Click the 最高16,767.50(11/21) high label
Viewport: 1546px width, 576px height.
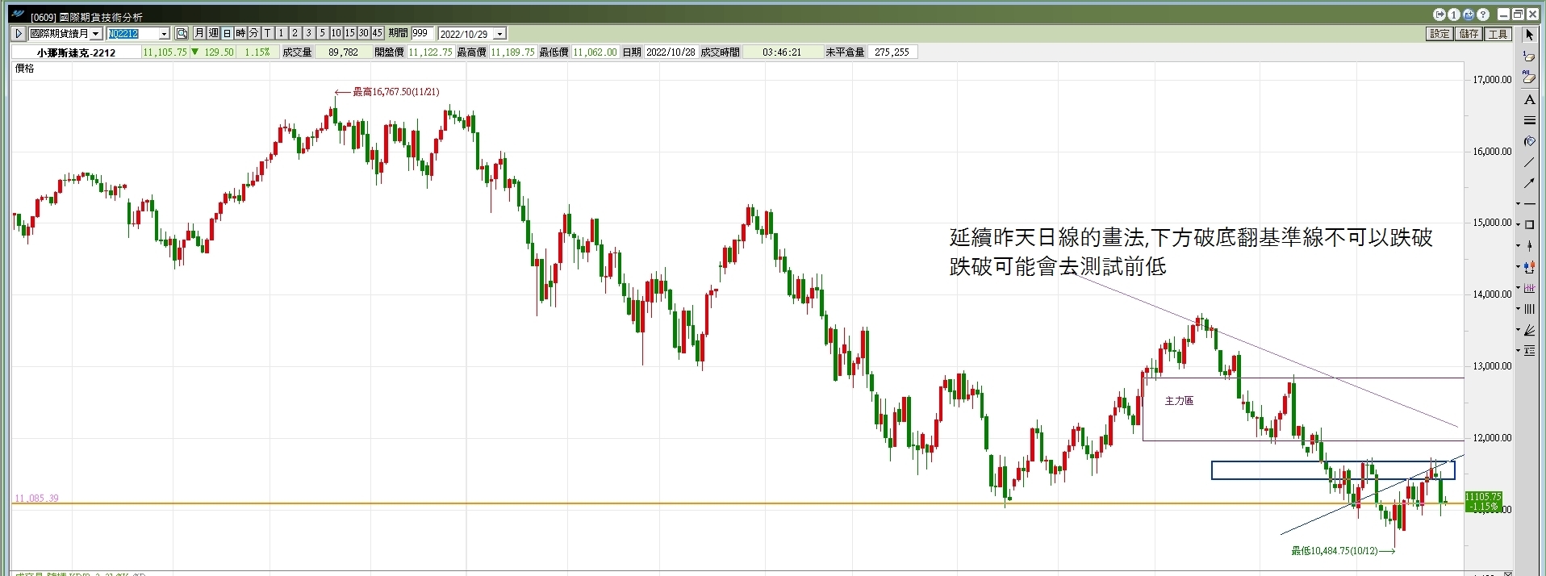click(x=396, y=92)
